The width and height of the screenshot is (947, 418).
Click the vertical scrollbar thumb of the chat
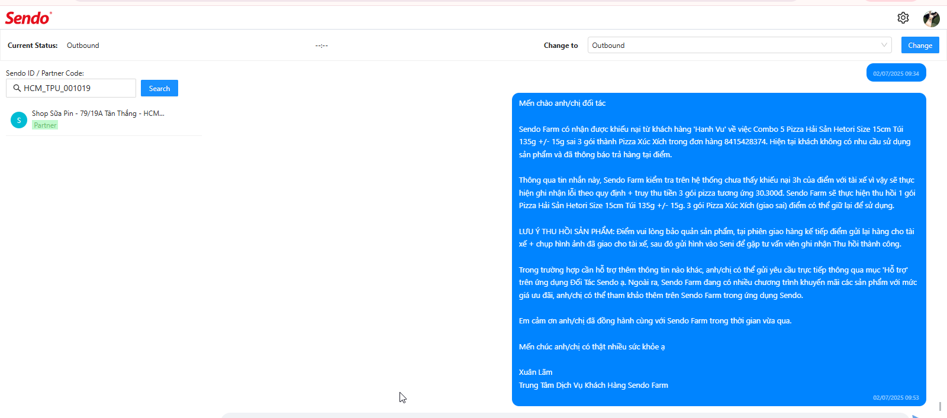[940, 406]
